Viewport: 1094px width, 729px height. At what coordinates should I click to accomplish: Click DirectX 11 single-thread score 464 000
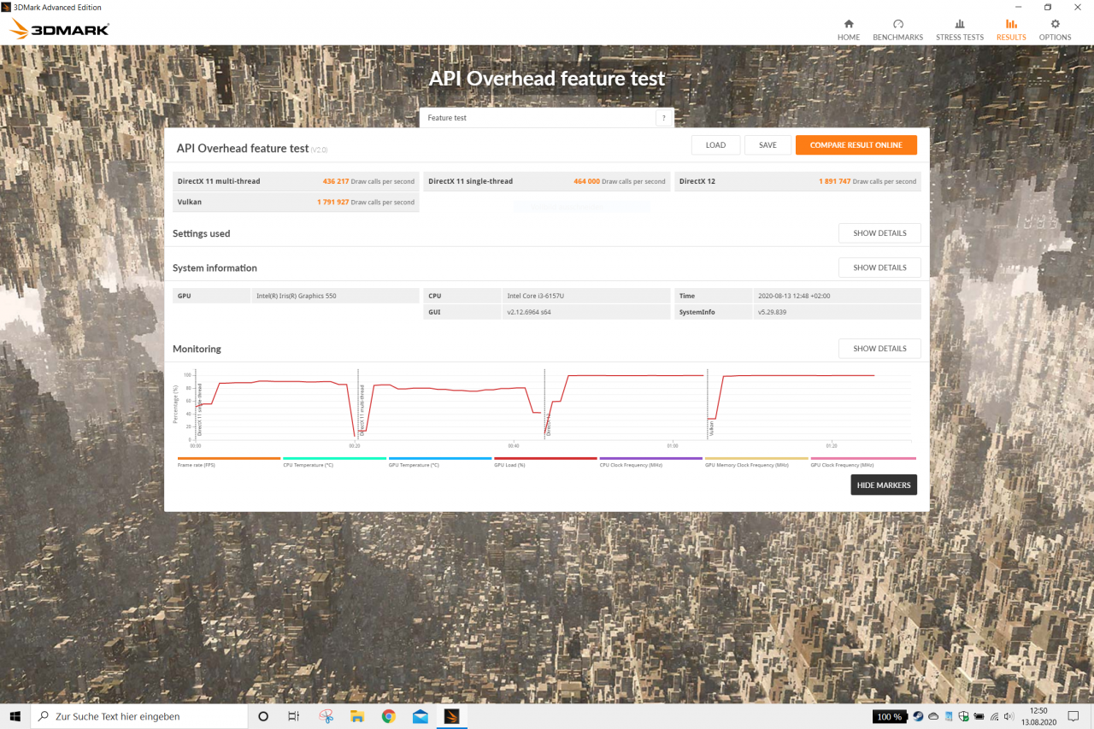coord(586,181)
